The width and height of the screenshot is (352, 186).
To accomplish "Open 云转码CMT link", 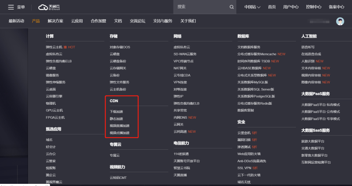I will coord(118,178).
